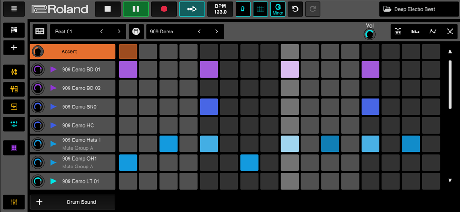Toggle third step of 909 Demo Hats 1

point(168,144)
